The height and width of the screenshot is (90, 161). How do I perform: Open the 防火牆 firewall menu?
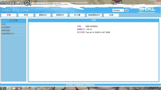77,15
